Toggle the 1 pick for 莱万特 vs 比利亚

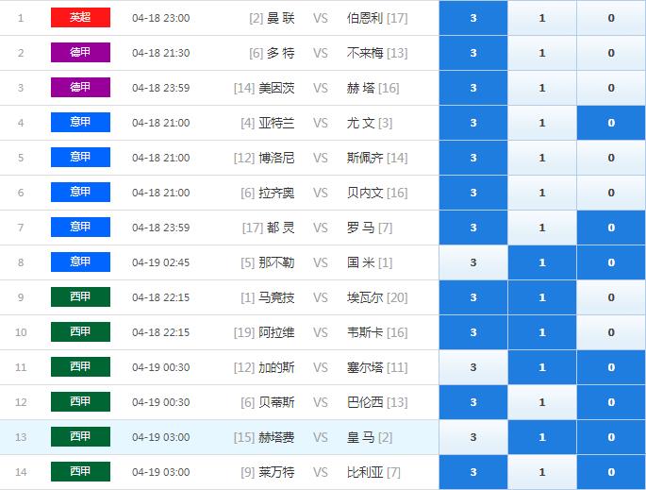(542, 472)
